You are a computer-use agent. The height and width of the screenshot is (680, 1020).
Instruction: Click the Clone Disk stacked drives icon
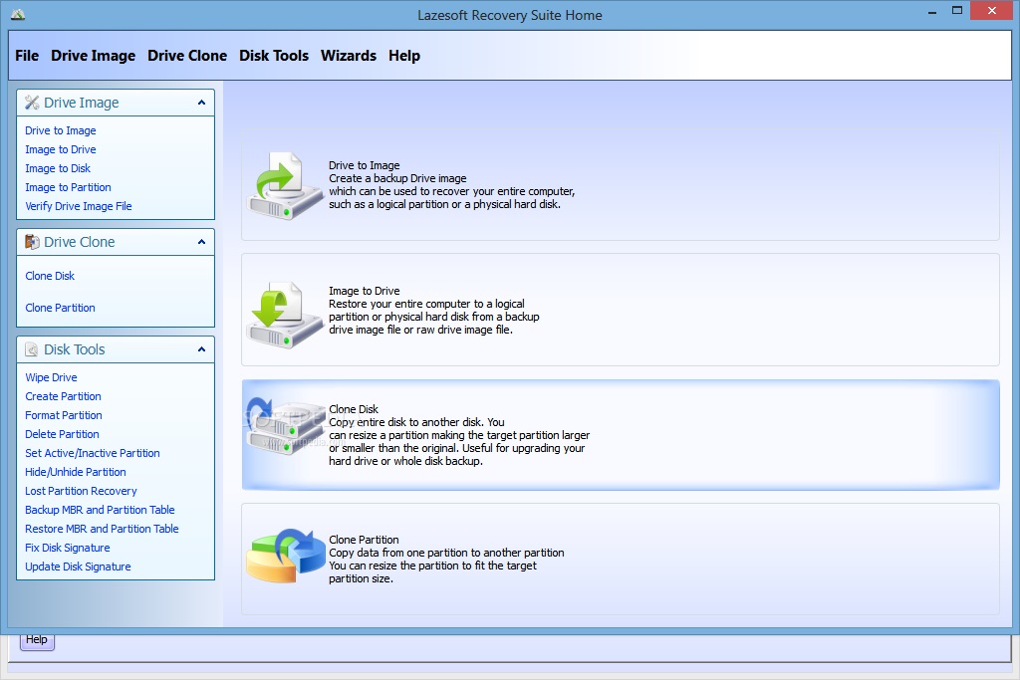[285, 426]
